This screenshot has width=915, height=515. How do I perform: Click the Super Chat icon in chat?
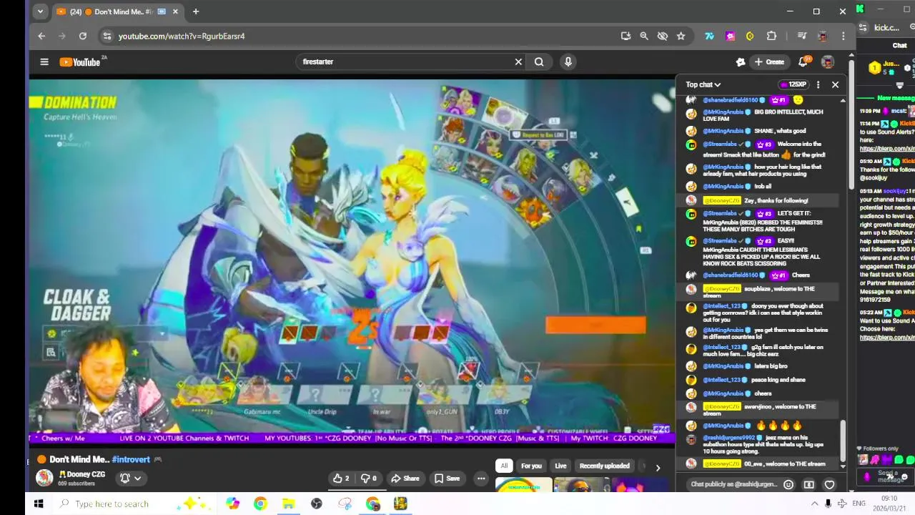809,484
